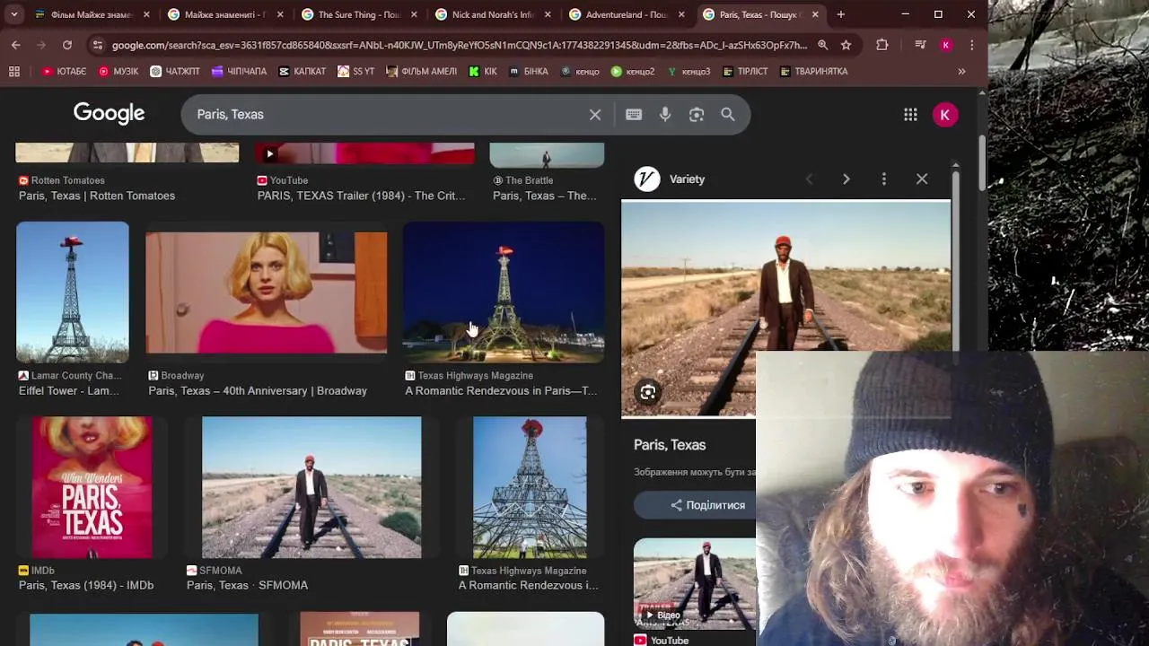Screen dimensions: 1149x646
Task: Open the Chrome three-dot menu
Action: point(971,45)
